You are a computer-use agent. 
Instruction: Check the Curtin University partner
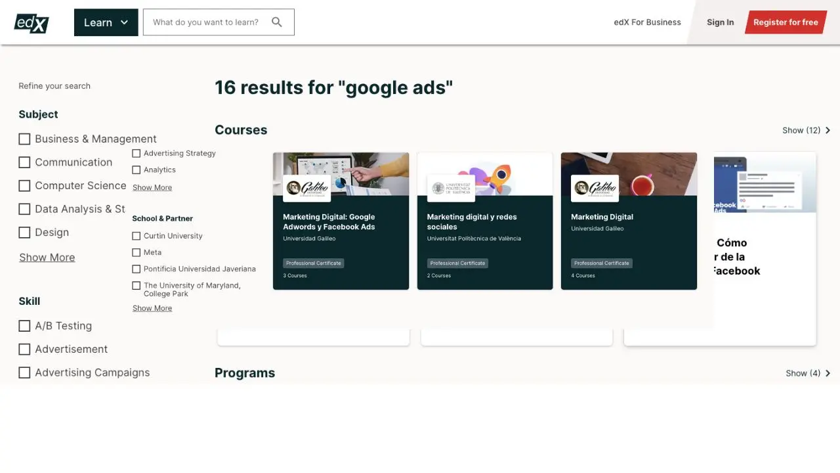tap(136, 236)
